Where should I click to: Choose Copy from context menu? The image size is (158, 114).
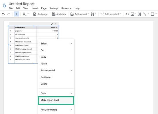pyautogui.click(x=56, y=57)
